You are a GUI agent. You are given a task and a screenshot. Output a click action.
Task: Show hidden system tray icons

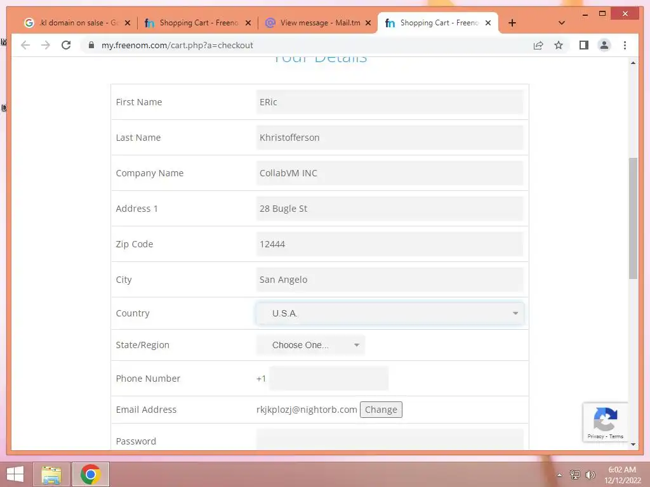559,475
